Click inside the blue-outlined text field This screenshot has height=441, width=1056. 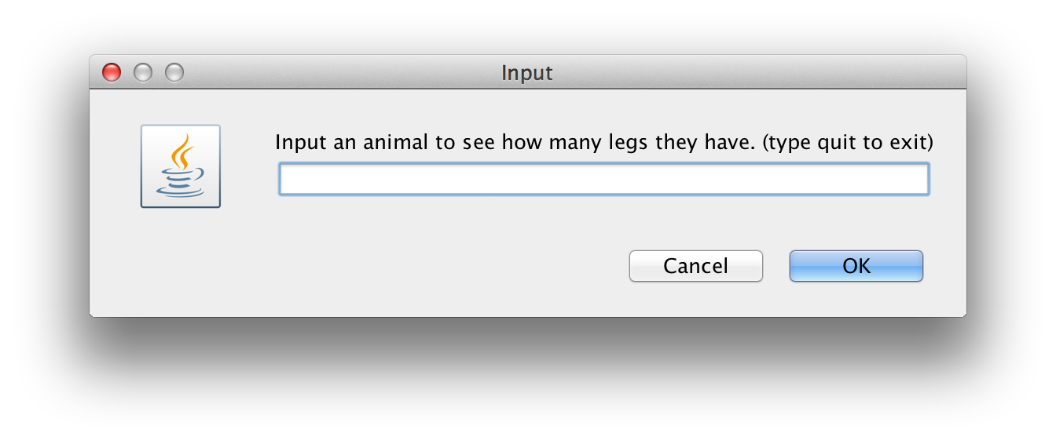tap(603, 179)
